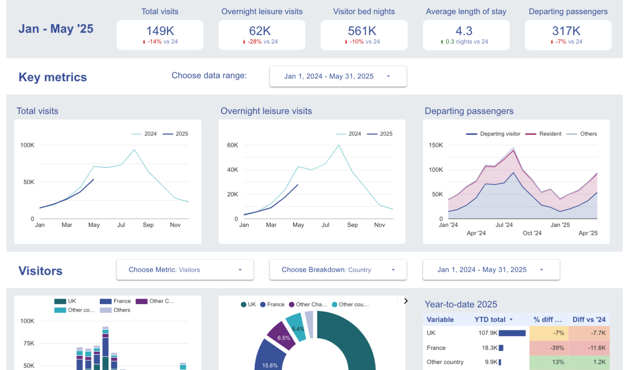Image resolution: width=629 pixels, height=370 pixels.
Task: Click the France row label in the table
Action: 436,348
